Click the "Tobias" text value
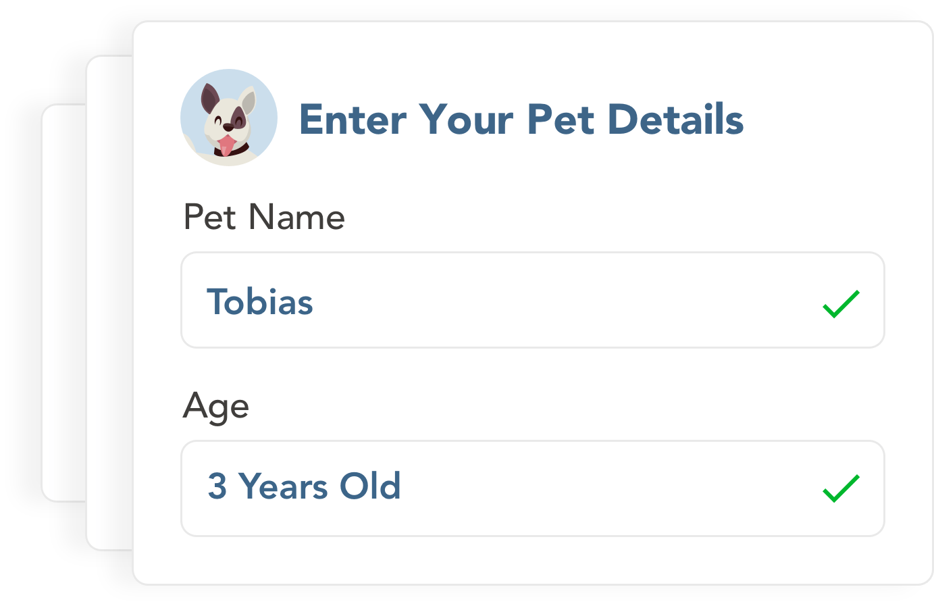The width and height of the screenshot is (934, 606). [260, 302]
